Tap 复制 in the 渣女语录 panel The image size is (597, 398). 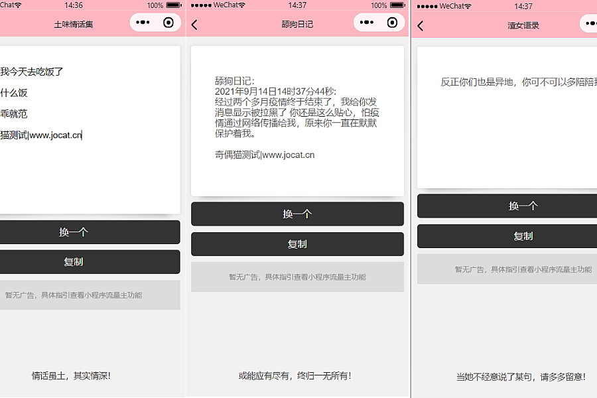[x=523, y=235]
